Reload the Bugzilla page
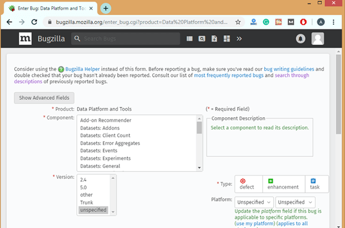 click(x=34, y=22)
